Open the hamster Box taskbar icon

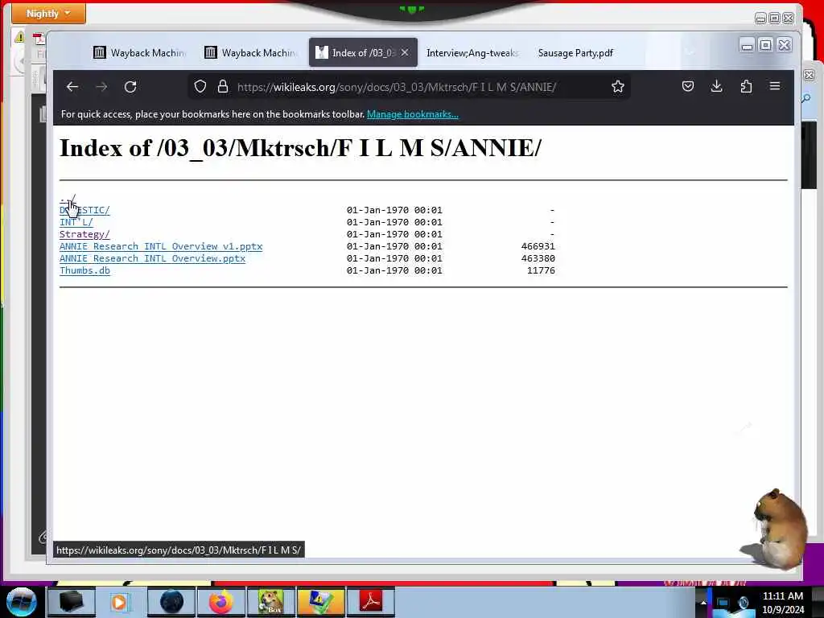(270, 602)
